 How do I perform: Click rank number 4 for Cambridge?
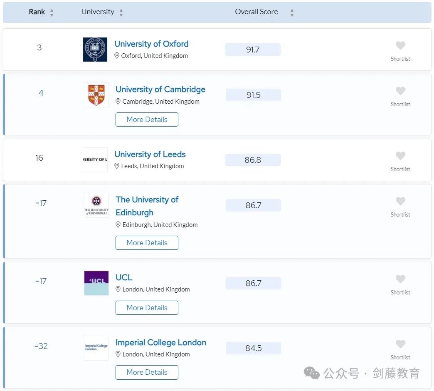click(x=41, y=93)
